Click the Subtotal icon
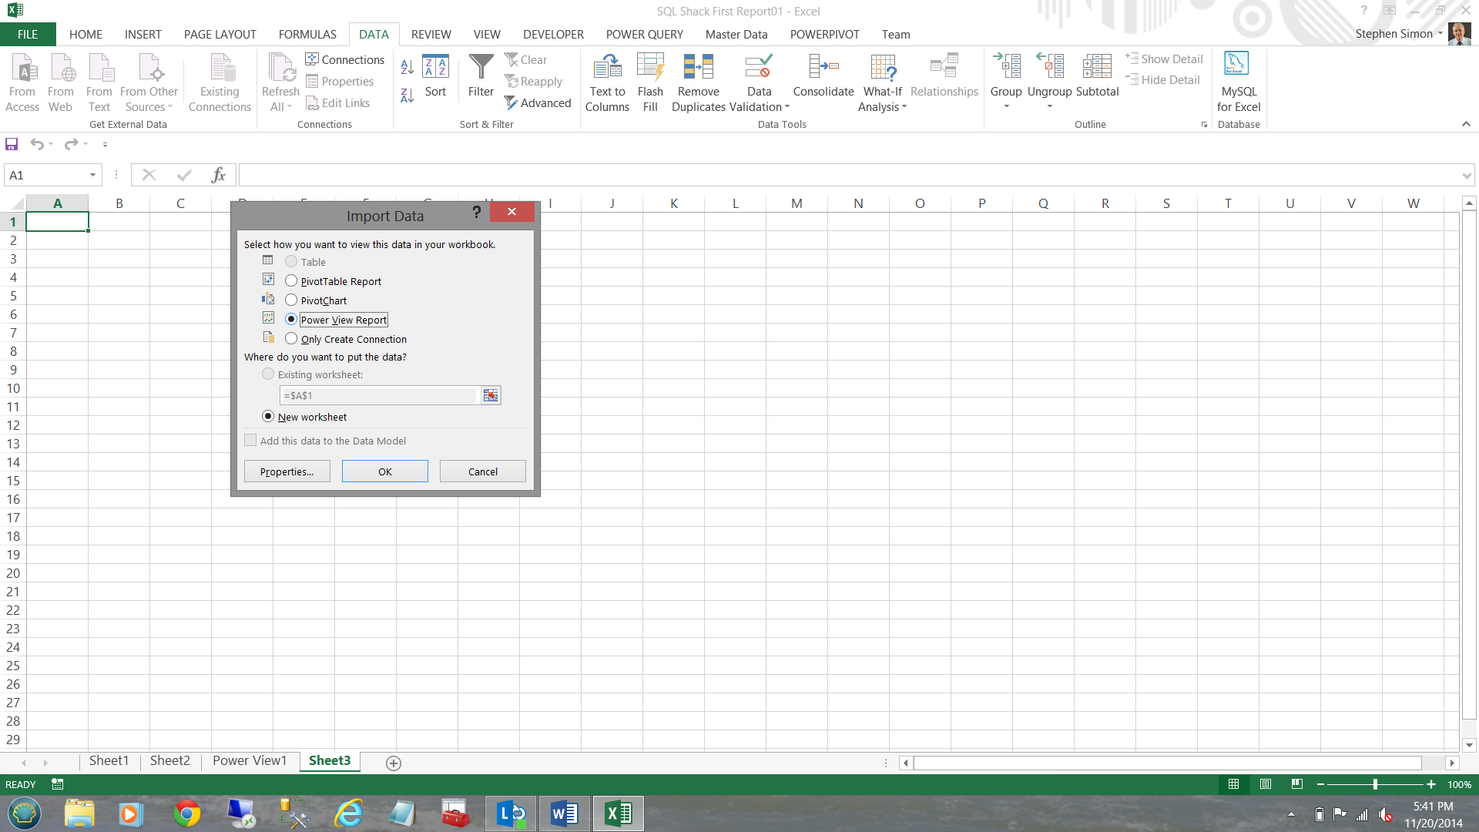The height and width of the screenshot is (832, 1479). coord(1097,67)
